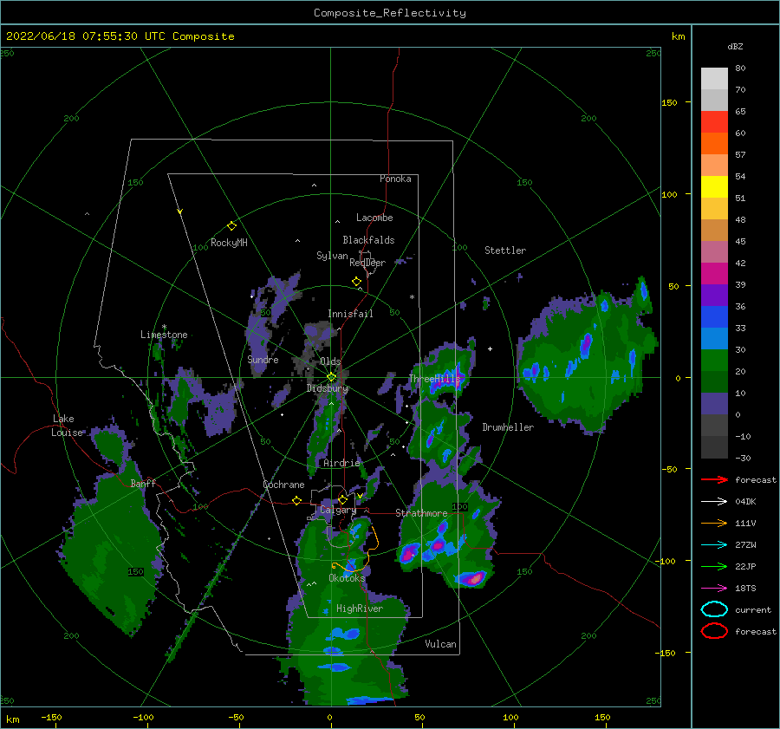Screen dimensions: 780x729
Task: Pick the cyan 27ZW arrow legend icon
Action: 714,545
